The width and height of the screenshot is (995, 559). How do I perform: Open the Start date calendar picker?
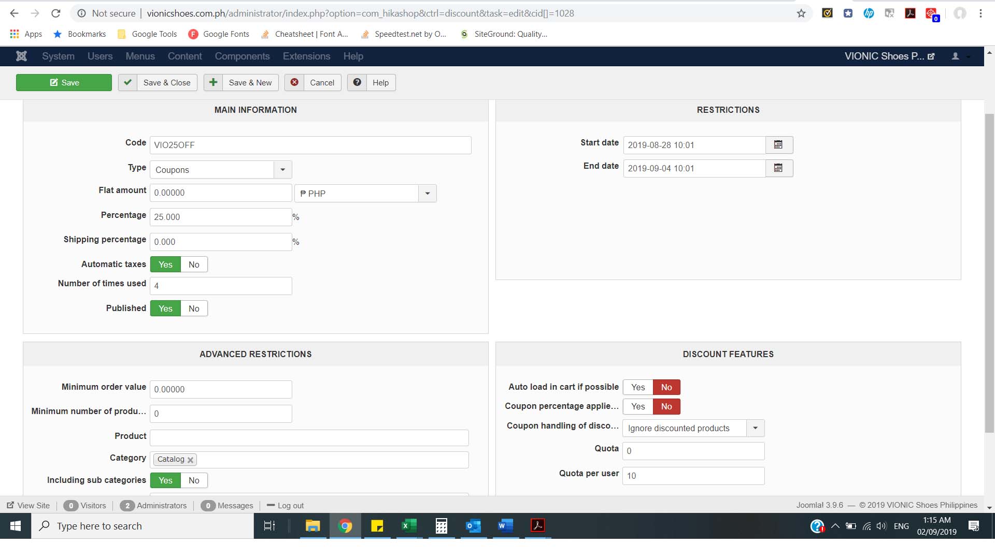[778, 145]
